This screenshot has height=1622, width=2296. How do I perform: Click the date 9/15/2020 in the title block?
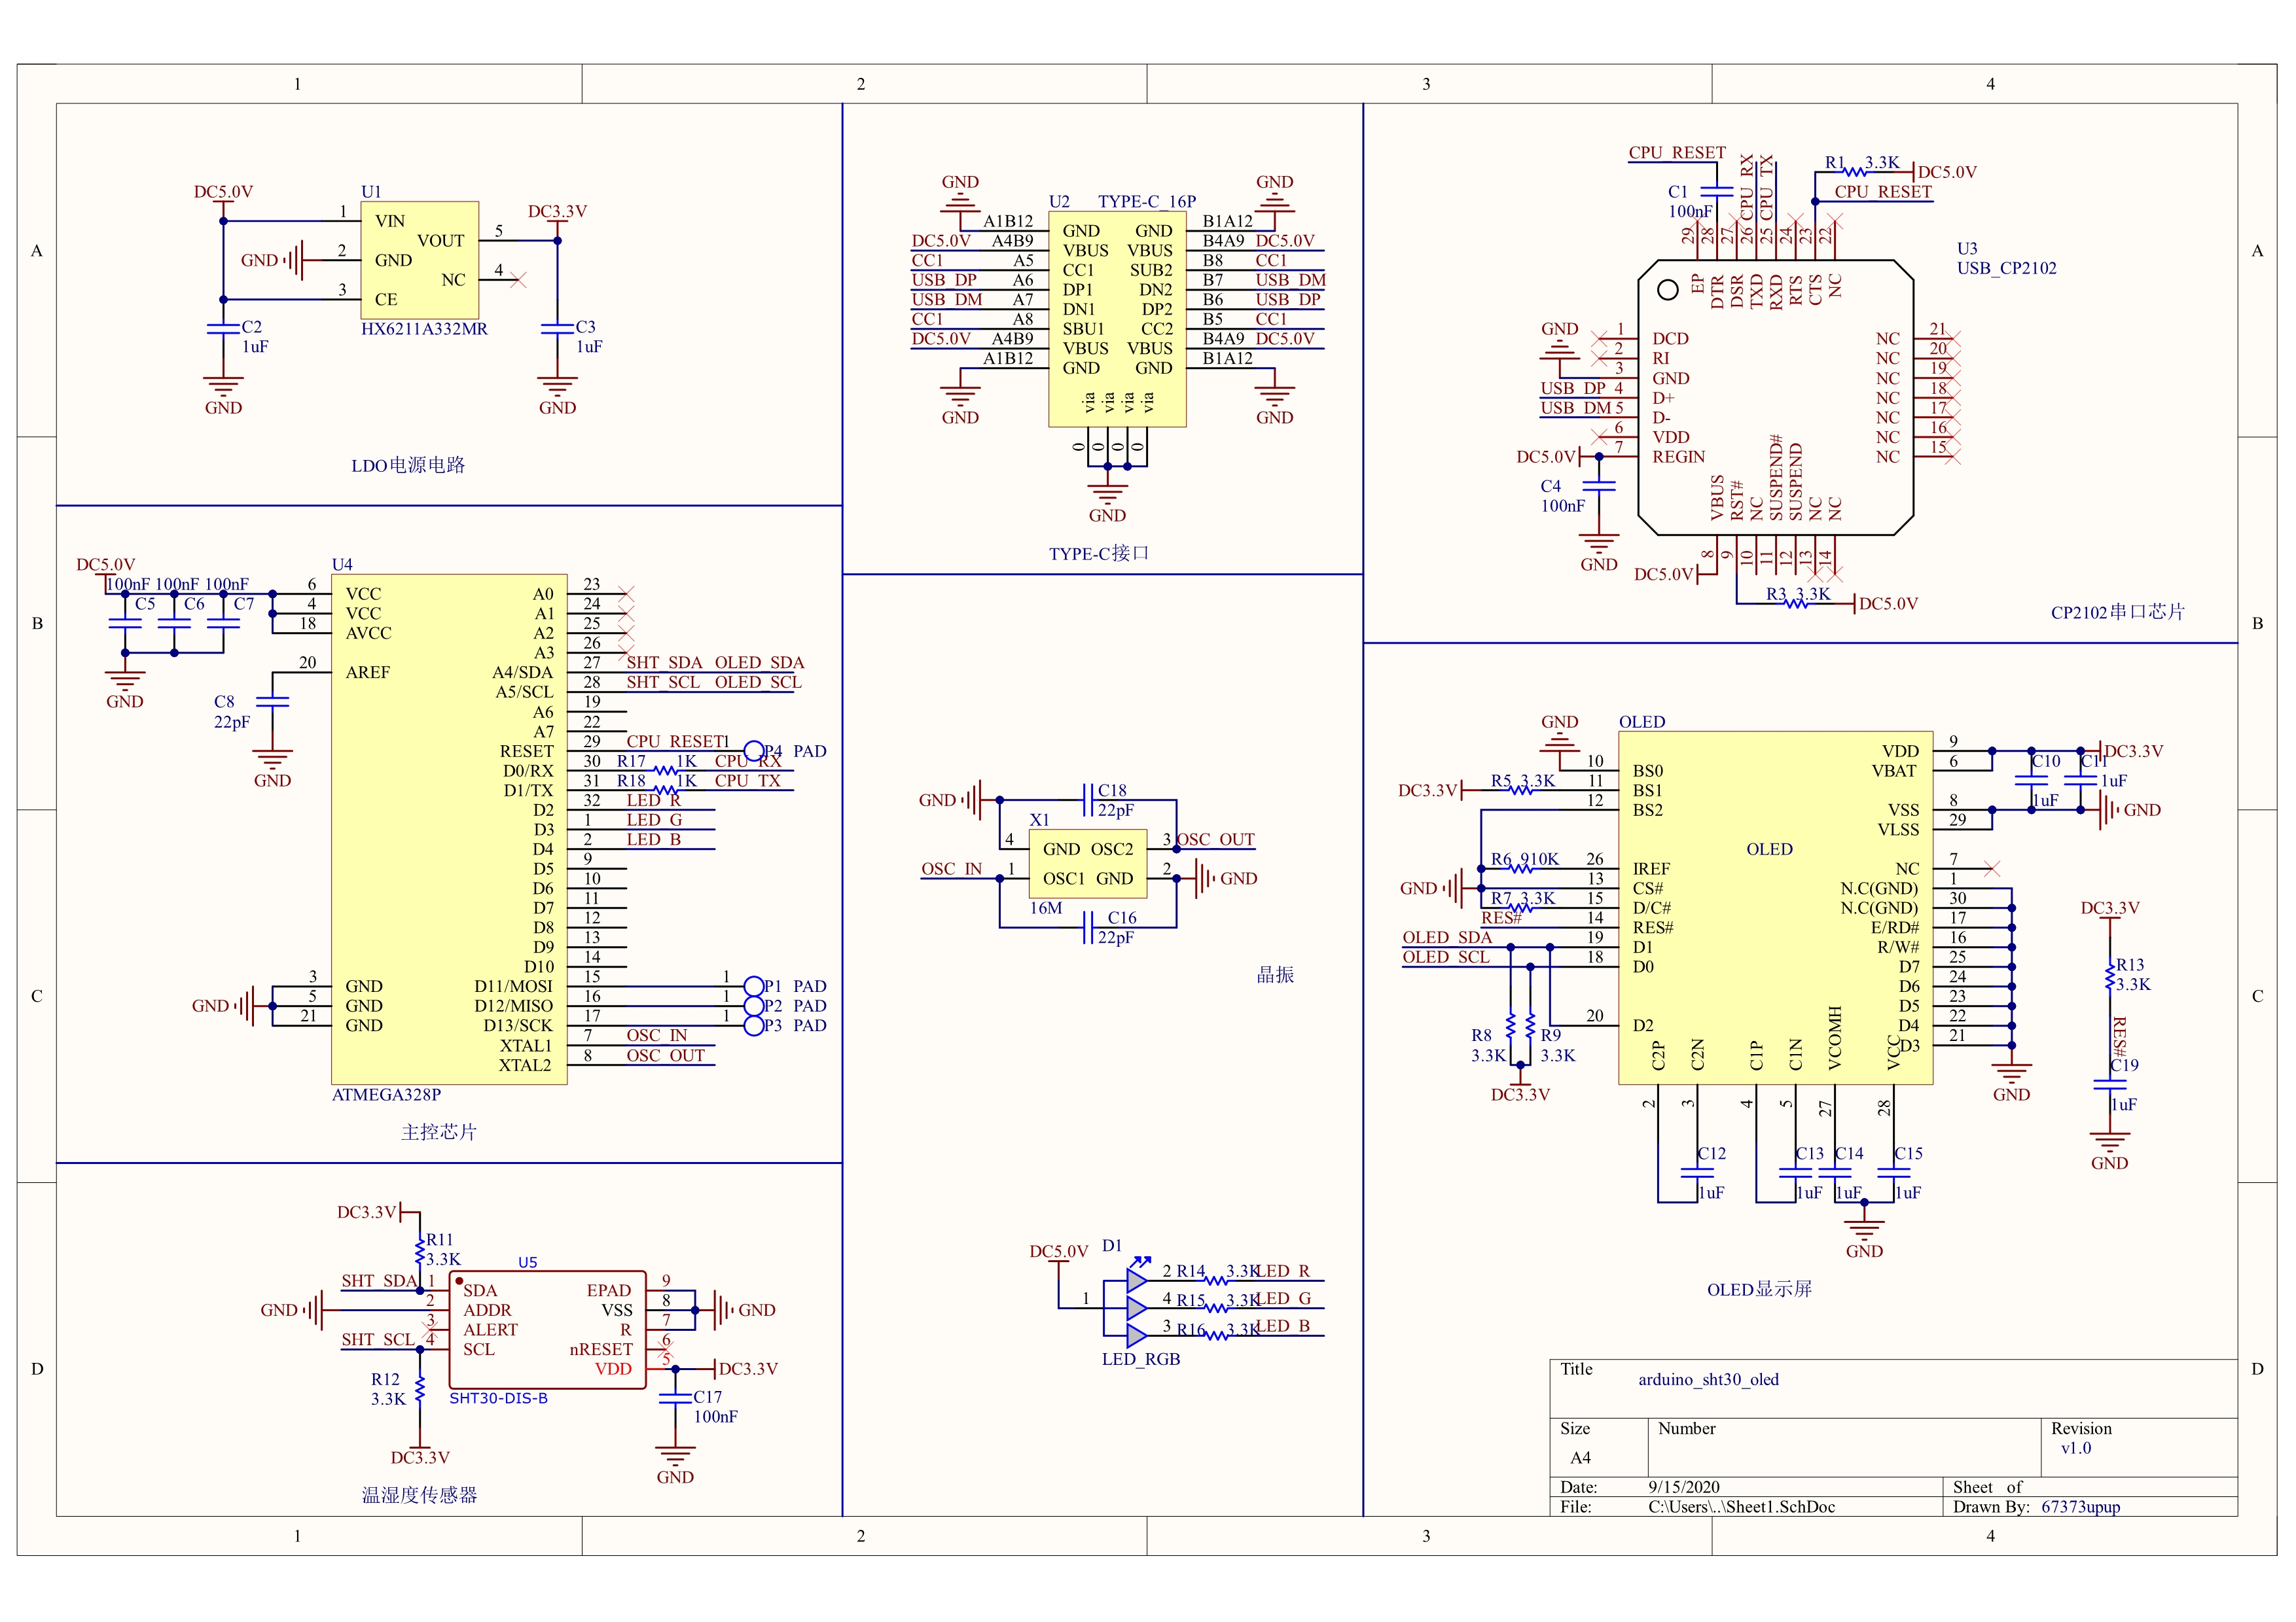(x=1684, y=1487)
